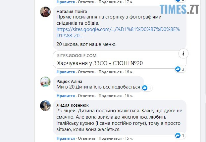Click the 16 ч. timestamp under Рацюк Аліна

pos(129,96)
